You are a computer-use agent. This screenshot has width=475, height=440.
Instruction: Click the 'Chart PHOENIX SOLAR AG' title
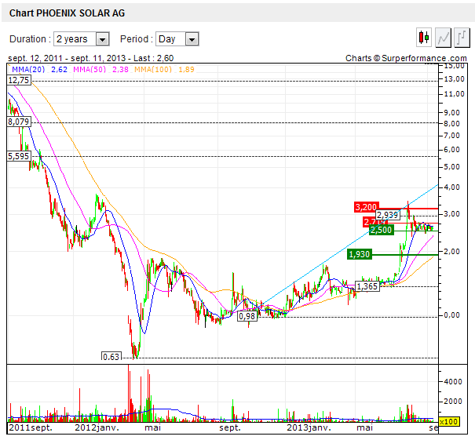pyautogui.click(x=67, y=13)
